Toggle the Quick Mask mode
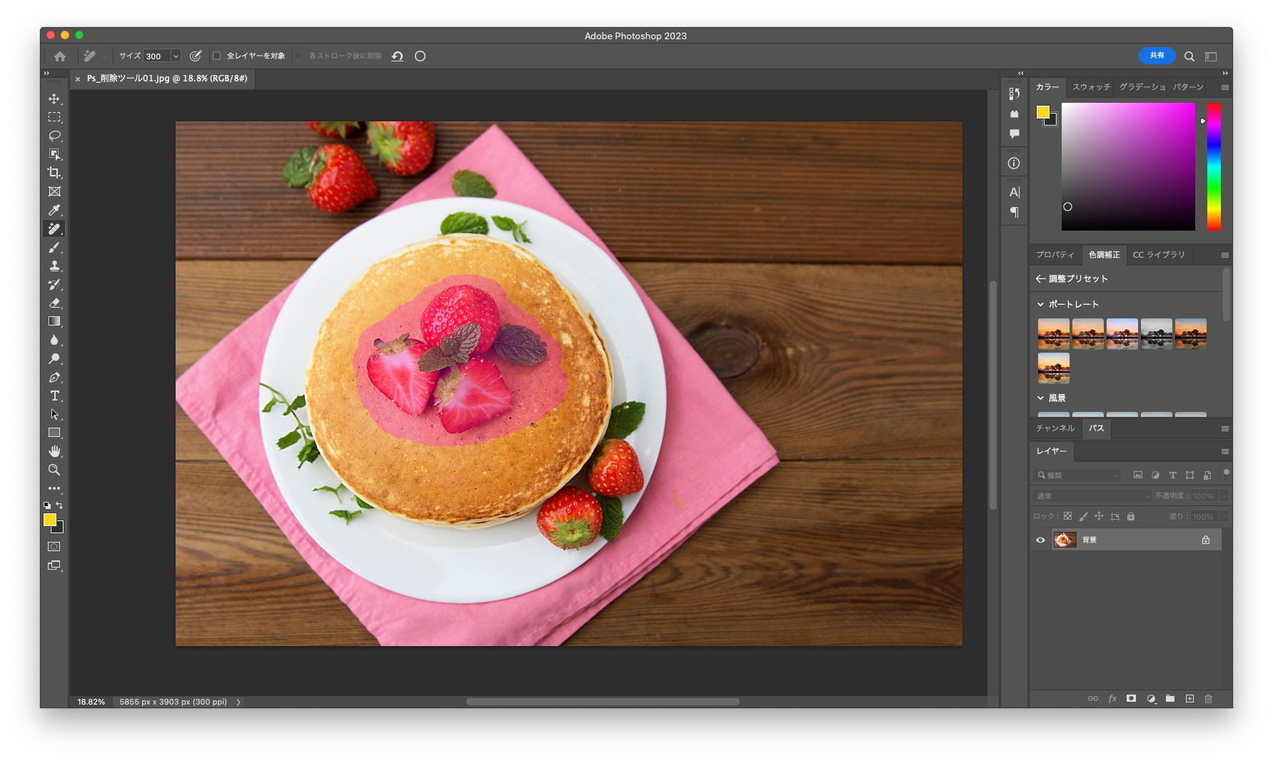1273x761 pixels. coord(54,547)
